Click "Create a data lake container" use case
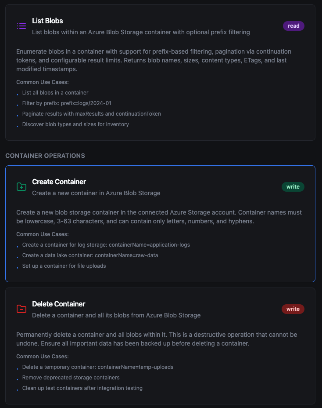This screenshot has width=322, height=408. (x=90, y=255)
